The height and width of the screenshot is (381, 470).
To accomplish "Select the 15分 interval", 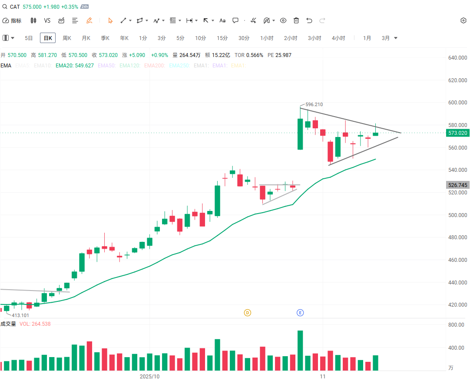I will 222,38.
